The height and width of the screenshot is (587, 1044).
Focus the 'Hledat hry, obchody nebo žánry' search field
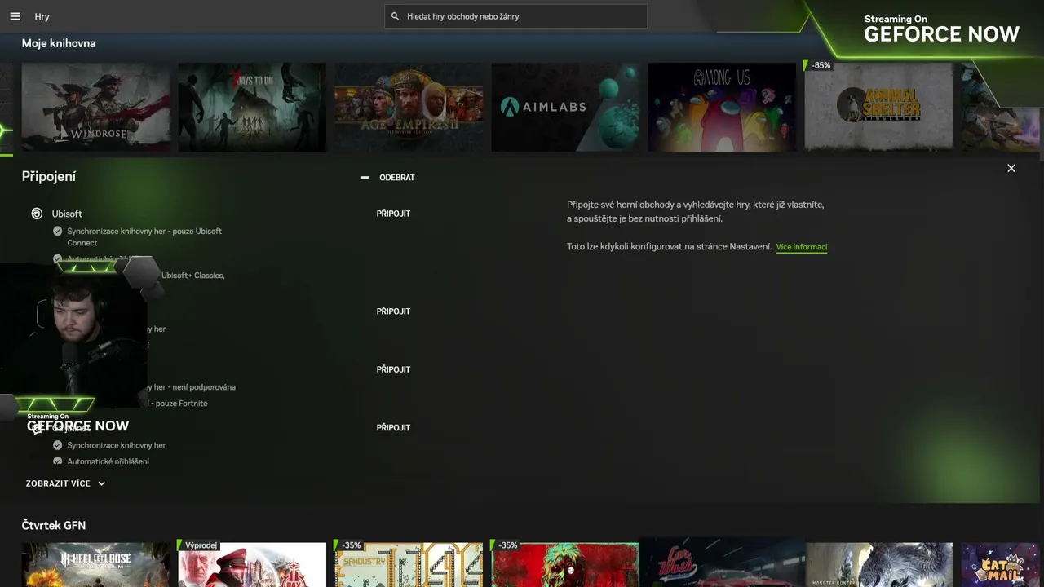coord(515,16)
